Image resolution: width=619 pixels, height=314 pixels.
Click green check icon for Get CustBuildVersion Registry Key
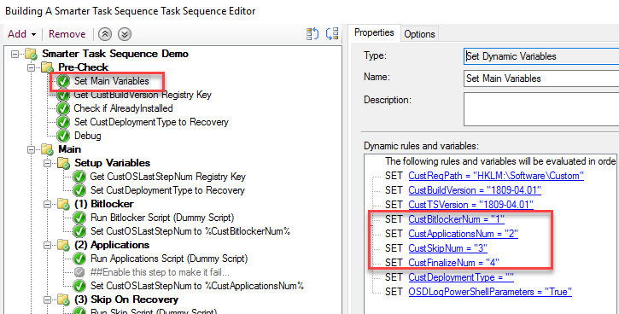[x=63, y=95]
